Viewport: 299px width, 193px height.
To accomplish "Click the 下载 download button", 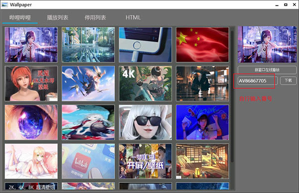I will [x=288, y=81].
